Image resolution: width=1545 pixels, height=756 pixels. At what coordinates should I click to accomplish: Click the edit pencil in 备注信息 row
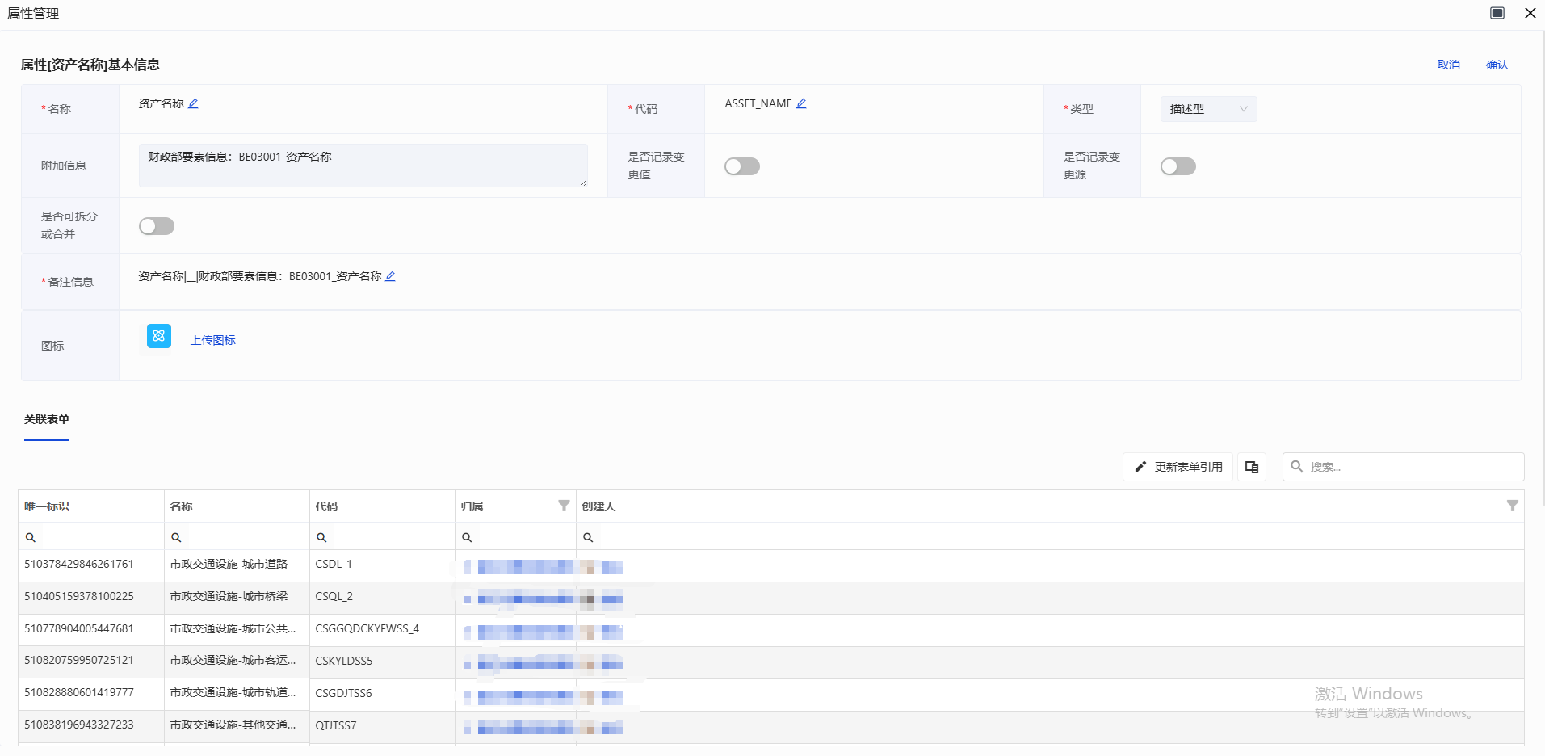point(390,276)
